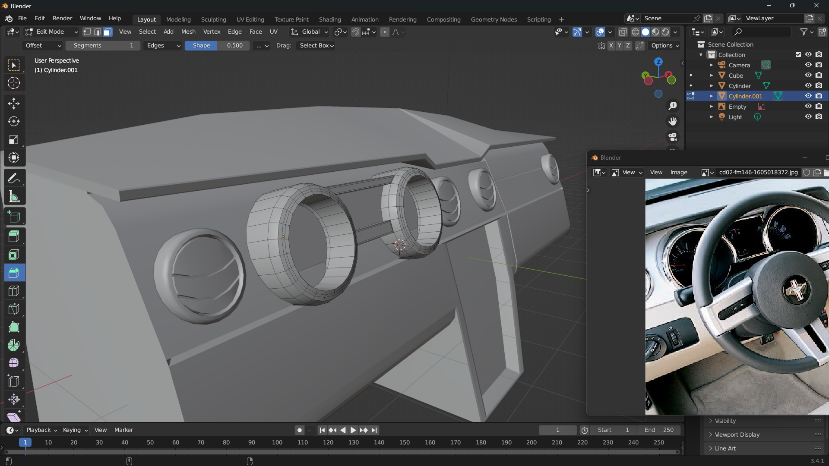Screen dimensions: 829x466
Task: Adjust the Shape 0.500 slider
Action: (x=217, y=46)
